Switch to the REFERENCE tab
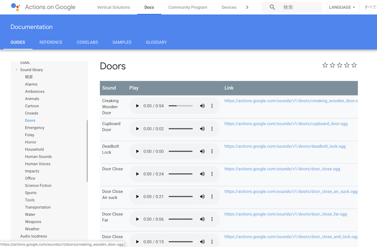Screen dimensions: 377x247 click(x=51, y=42)
